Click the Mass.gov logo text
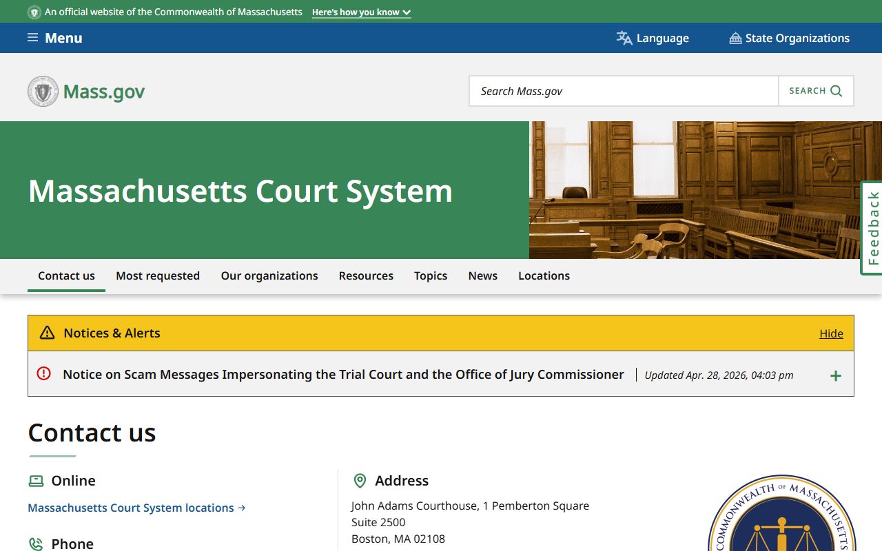The image size is (882, 551). click(104, 92)
